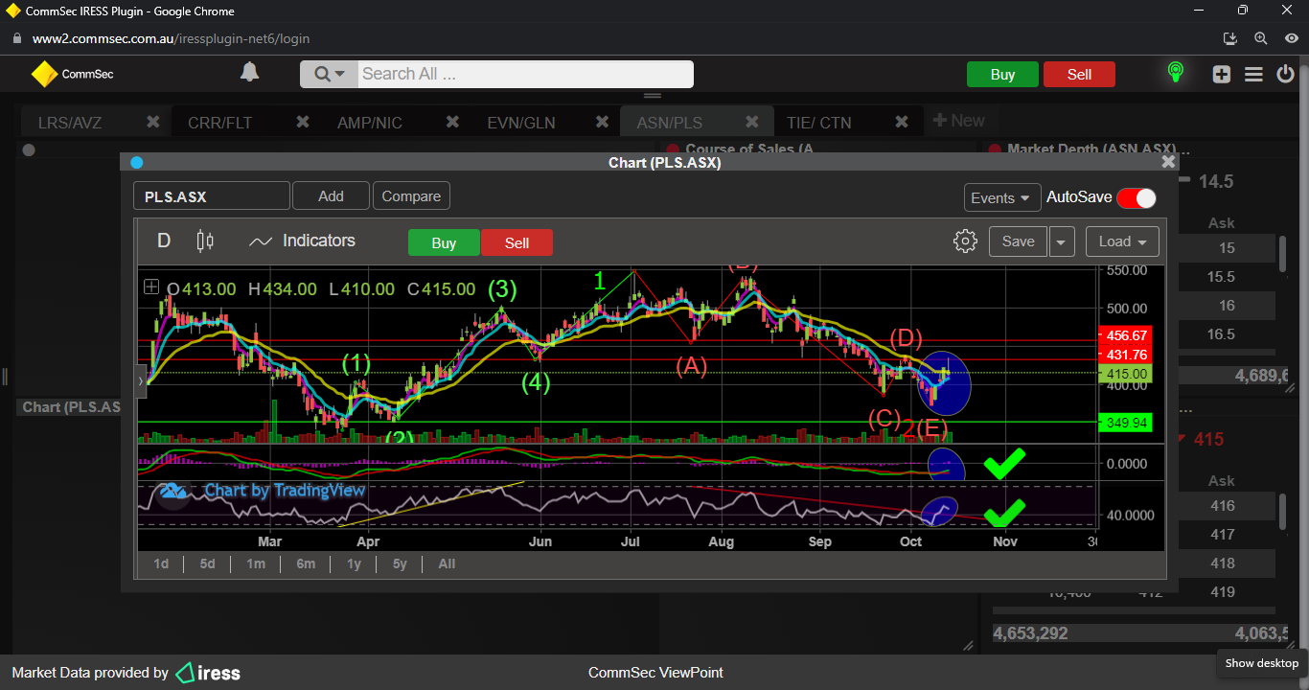The width and height of the screenshot is (1309, 690).
Task: Expand the left drawing toolbar arrow
Action: 142,380
